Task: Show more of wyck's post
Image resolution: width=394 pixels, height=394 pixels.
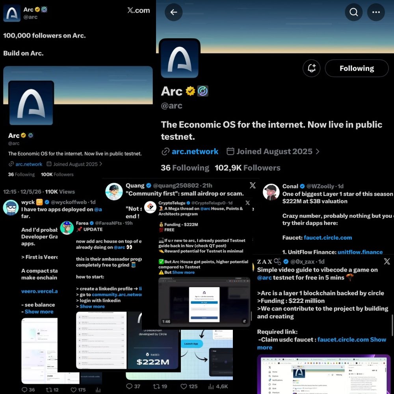Action: 39,312
